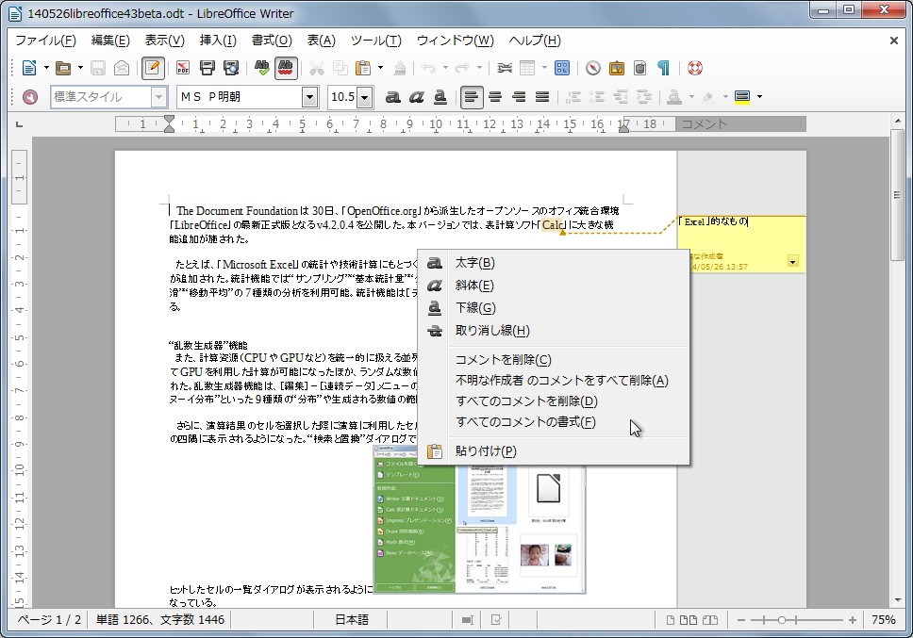Toggle Show Draw Functions icon
This screenshot has height=638, width=913.
(562, 68)
